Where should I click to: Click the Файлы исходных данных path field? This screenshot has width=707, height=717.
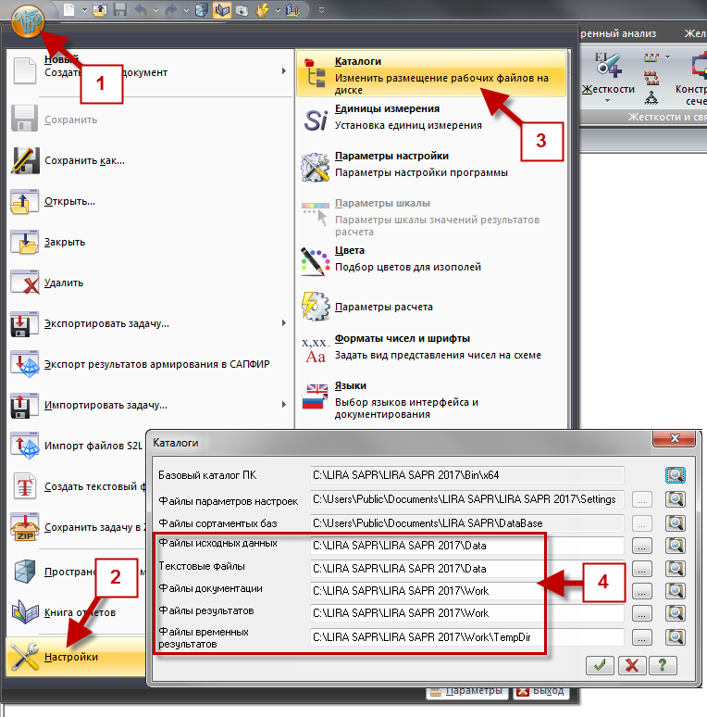coord(466,546)
